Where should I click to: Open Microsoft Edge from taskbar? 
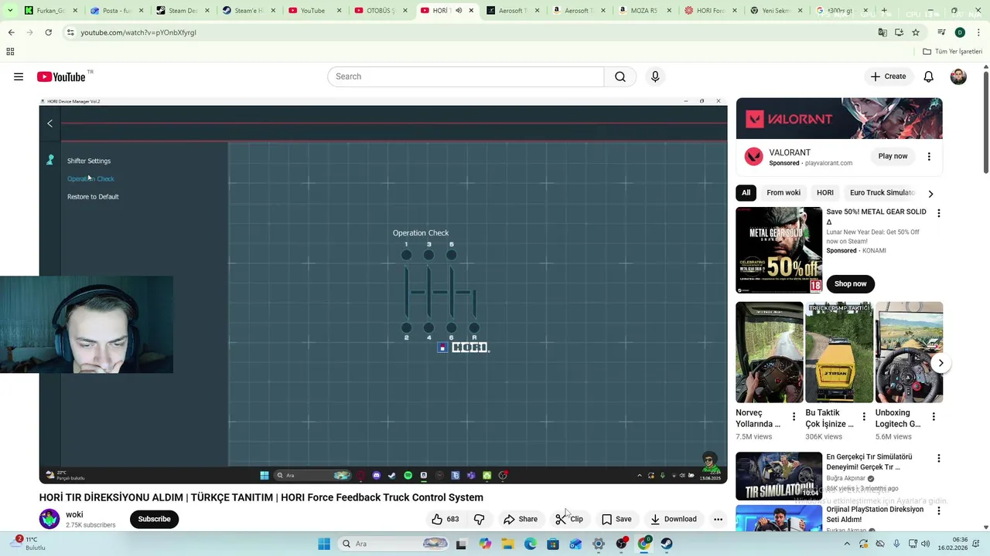coord(530,544)
